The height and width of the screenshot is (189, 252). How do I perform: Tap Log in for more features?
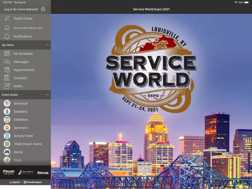coord(21,9)
